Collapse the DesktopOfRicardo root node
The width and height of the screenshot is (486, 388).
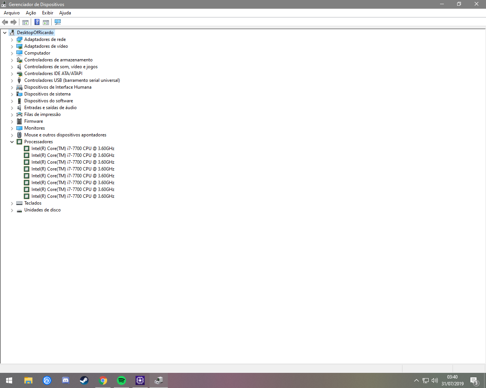click(5, 33)
